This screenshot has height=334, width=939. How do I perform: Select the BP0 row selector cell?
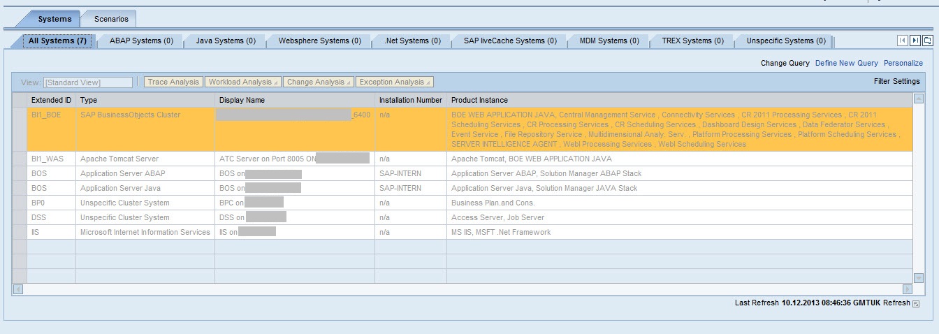(x=20, y=203)
